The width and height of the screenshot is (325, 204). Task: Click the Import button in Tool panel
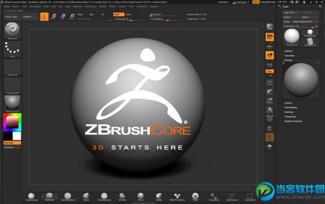291,17
